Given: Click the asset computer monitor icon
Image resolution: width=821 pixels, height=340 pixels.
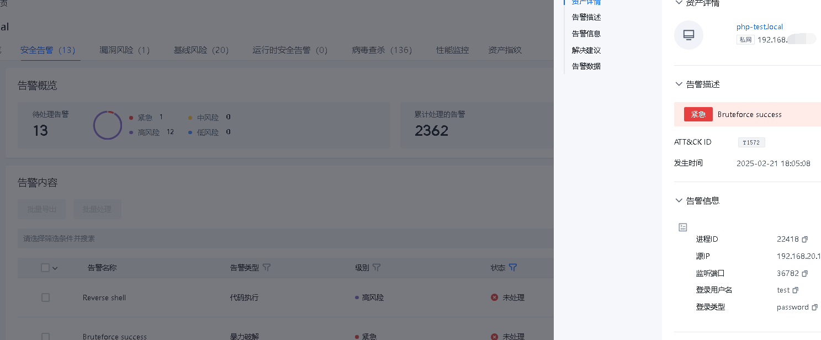Looking at the screenshot, I should (x=688, y=35).
